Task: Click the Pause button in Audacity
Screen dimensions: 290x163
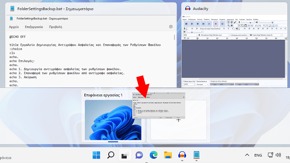Action: [186, 24]
